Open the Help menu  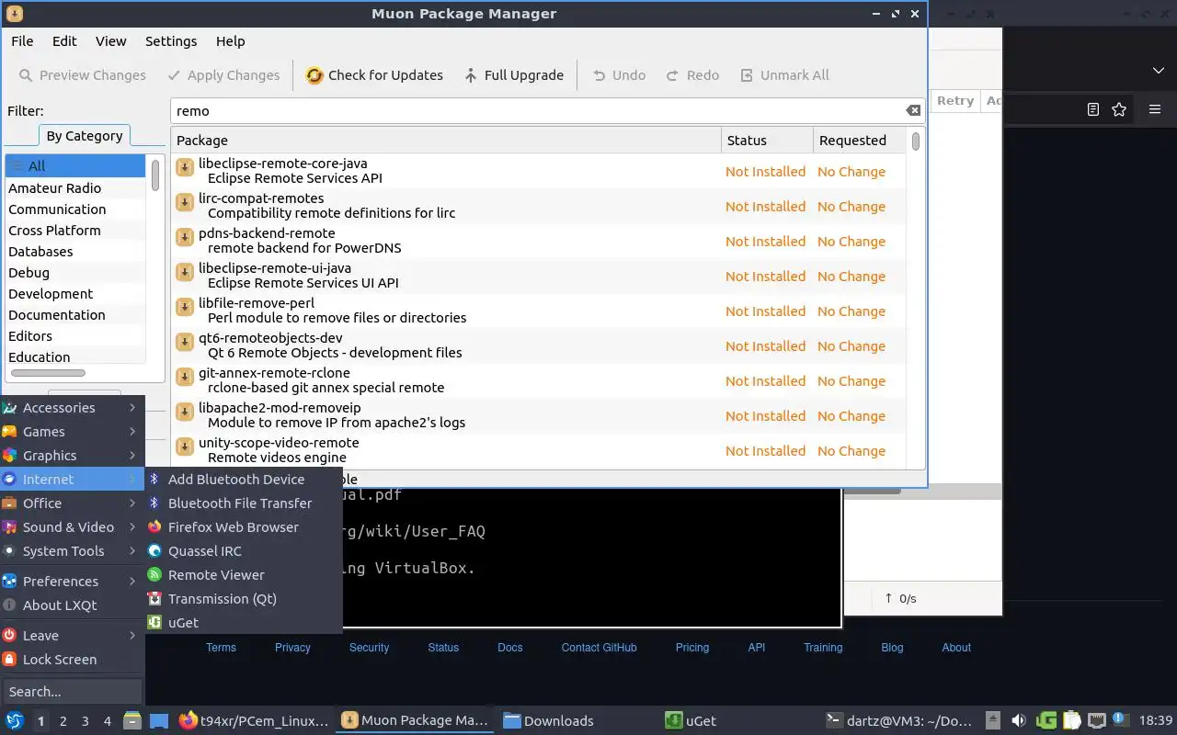pyautogui.click(x=230, y=41)
